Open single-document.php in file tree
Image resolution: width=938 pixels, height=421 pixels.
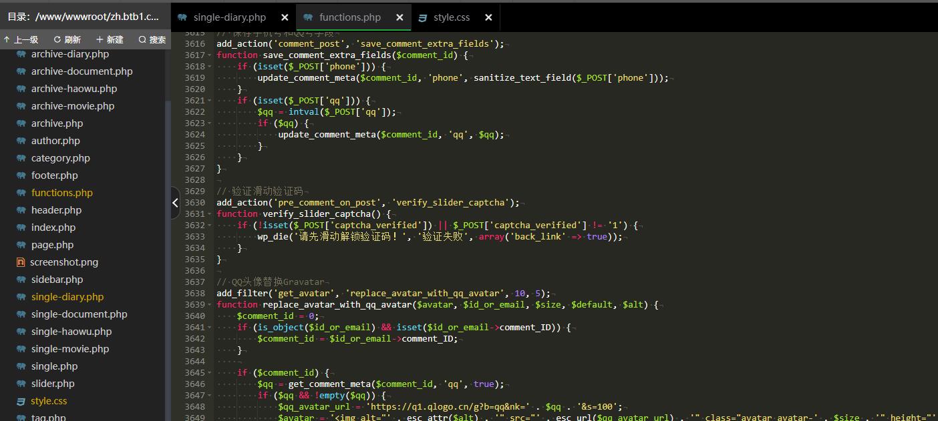click(79, 314)
